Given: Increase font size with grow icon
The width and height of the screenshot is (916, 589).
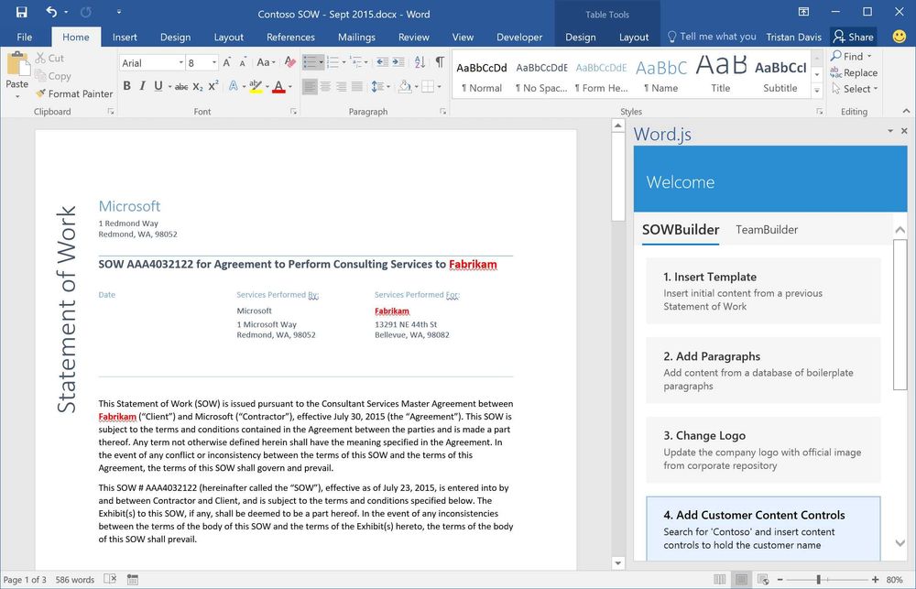Looking at the screenshot, I should pyautogui.click(x=226, y=62).
